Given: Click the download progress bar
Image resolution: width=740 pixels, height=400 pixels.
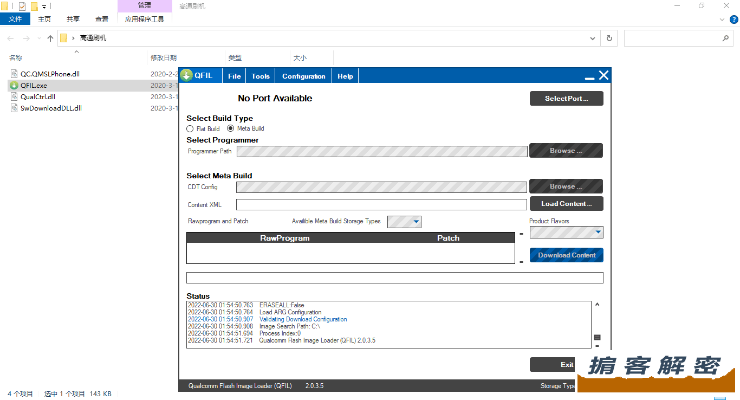Looking at the screenshot, I should 394,278.
